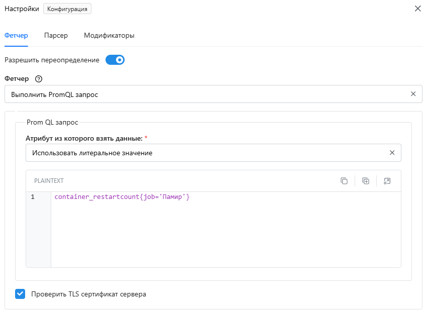Close the Настройки panel

[418, 9]
